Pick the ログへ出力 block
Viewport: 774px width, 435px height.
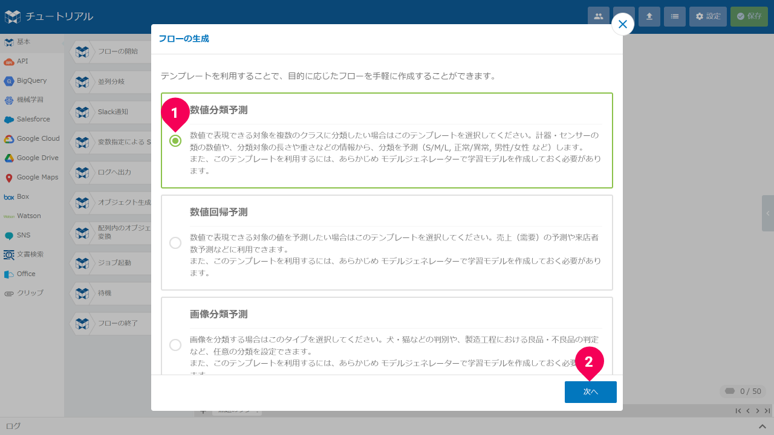[x=111, y=173]
